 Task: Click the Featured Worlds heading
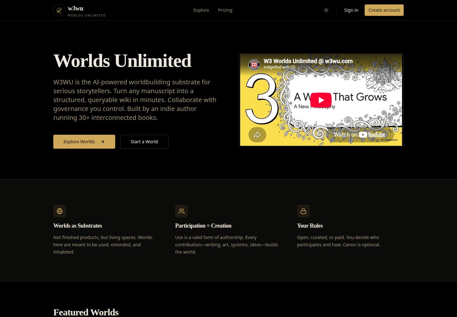tap(86, 312)
